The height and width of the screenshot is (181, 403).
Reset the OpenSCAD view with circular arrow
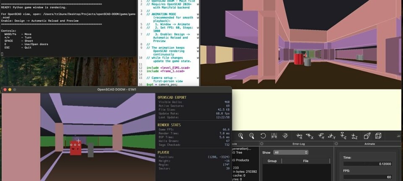tap(263, 136)
